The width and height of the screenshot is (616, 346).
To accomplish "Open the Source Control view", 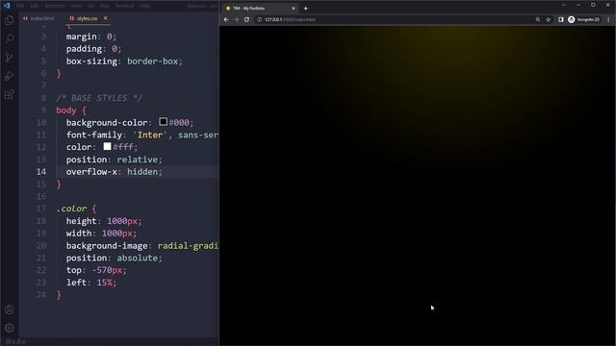I will tap(9, 58).
